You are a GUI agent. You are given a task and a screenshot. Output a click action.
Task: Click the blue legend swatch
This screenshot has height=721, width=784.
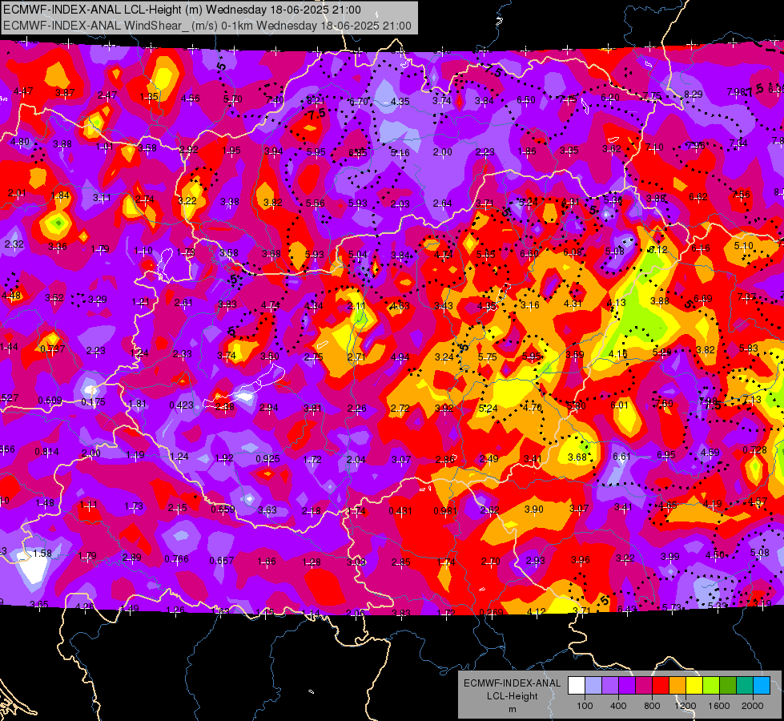[762, 686]
